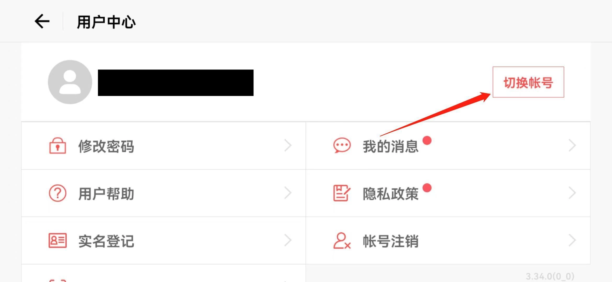Click the ID card icon for 实名登记

(x=58, y=240)
